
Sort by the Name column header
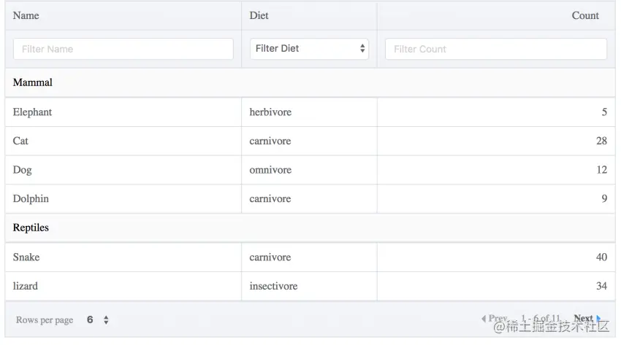click(26, 15)
